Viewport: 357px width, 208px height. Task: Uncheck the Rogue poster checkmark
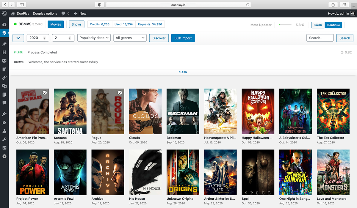pos(120,93)
